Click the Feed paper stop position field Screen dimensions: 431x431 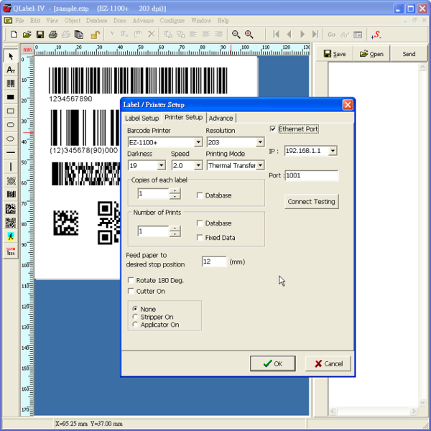pyautogui.click(x=214, y=261)
